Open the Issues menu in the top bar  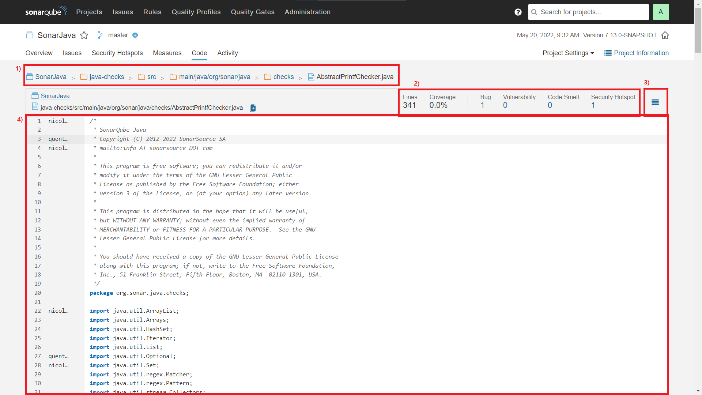pos(122,12)
